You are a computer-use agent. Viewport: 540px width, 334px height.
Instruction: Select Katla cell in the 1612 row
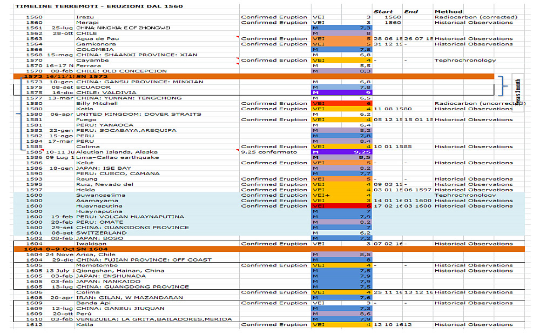(x=84, y=325)
